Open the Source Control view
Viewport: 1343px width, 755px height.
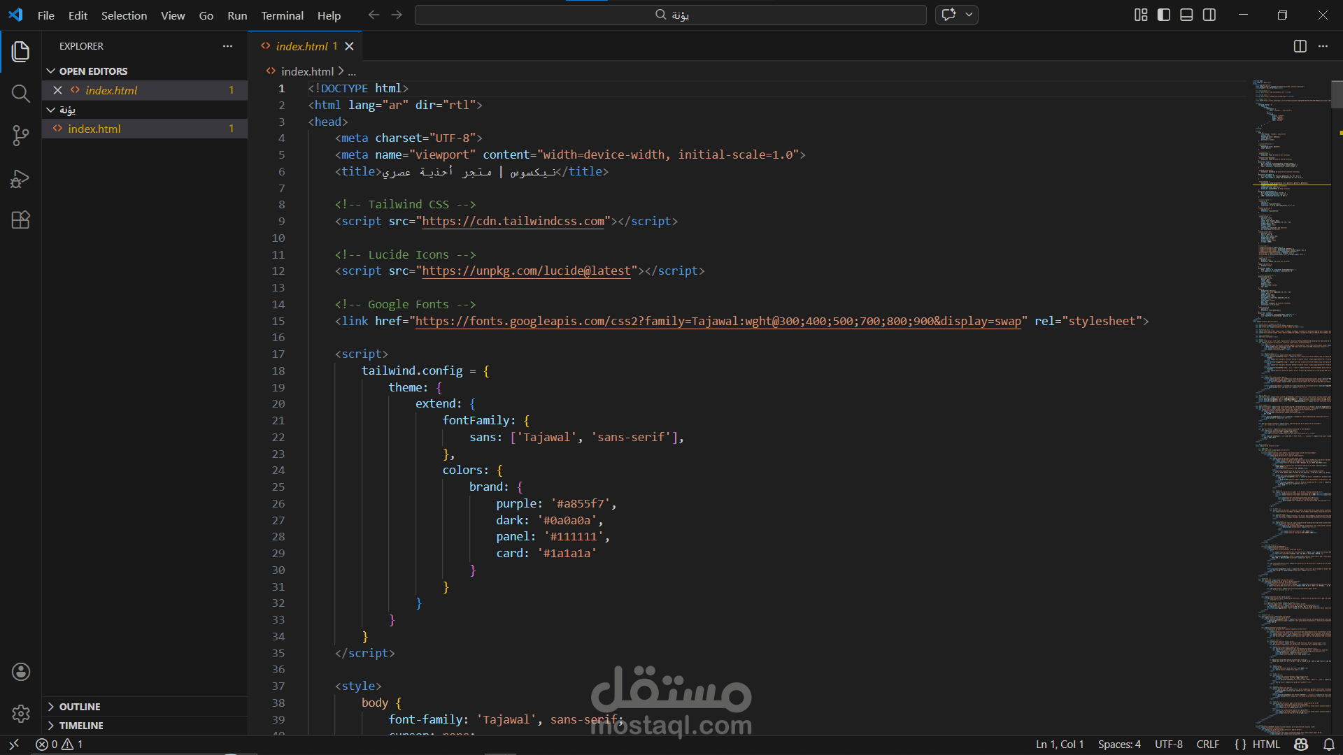click(x=20, y=136)
